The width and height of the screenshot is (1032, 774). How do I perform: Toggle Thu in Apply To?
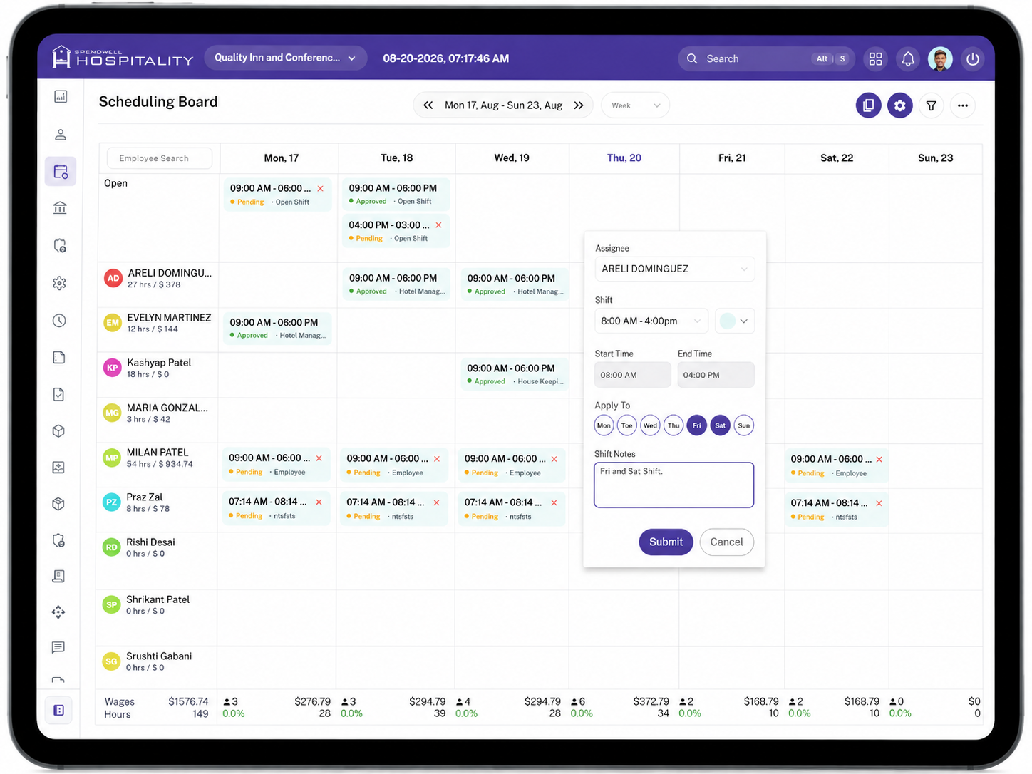tap(674, 425)
